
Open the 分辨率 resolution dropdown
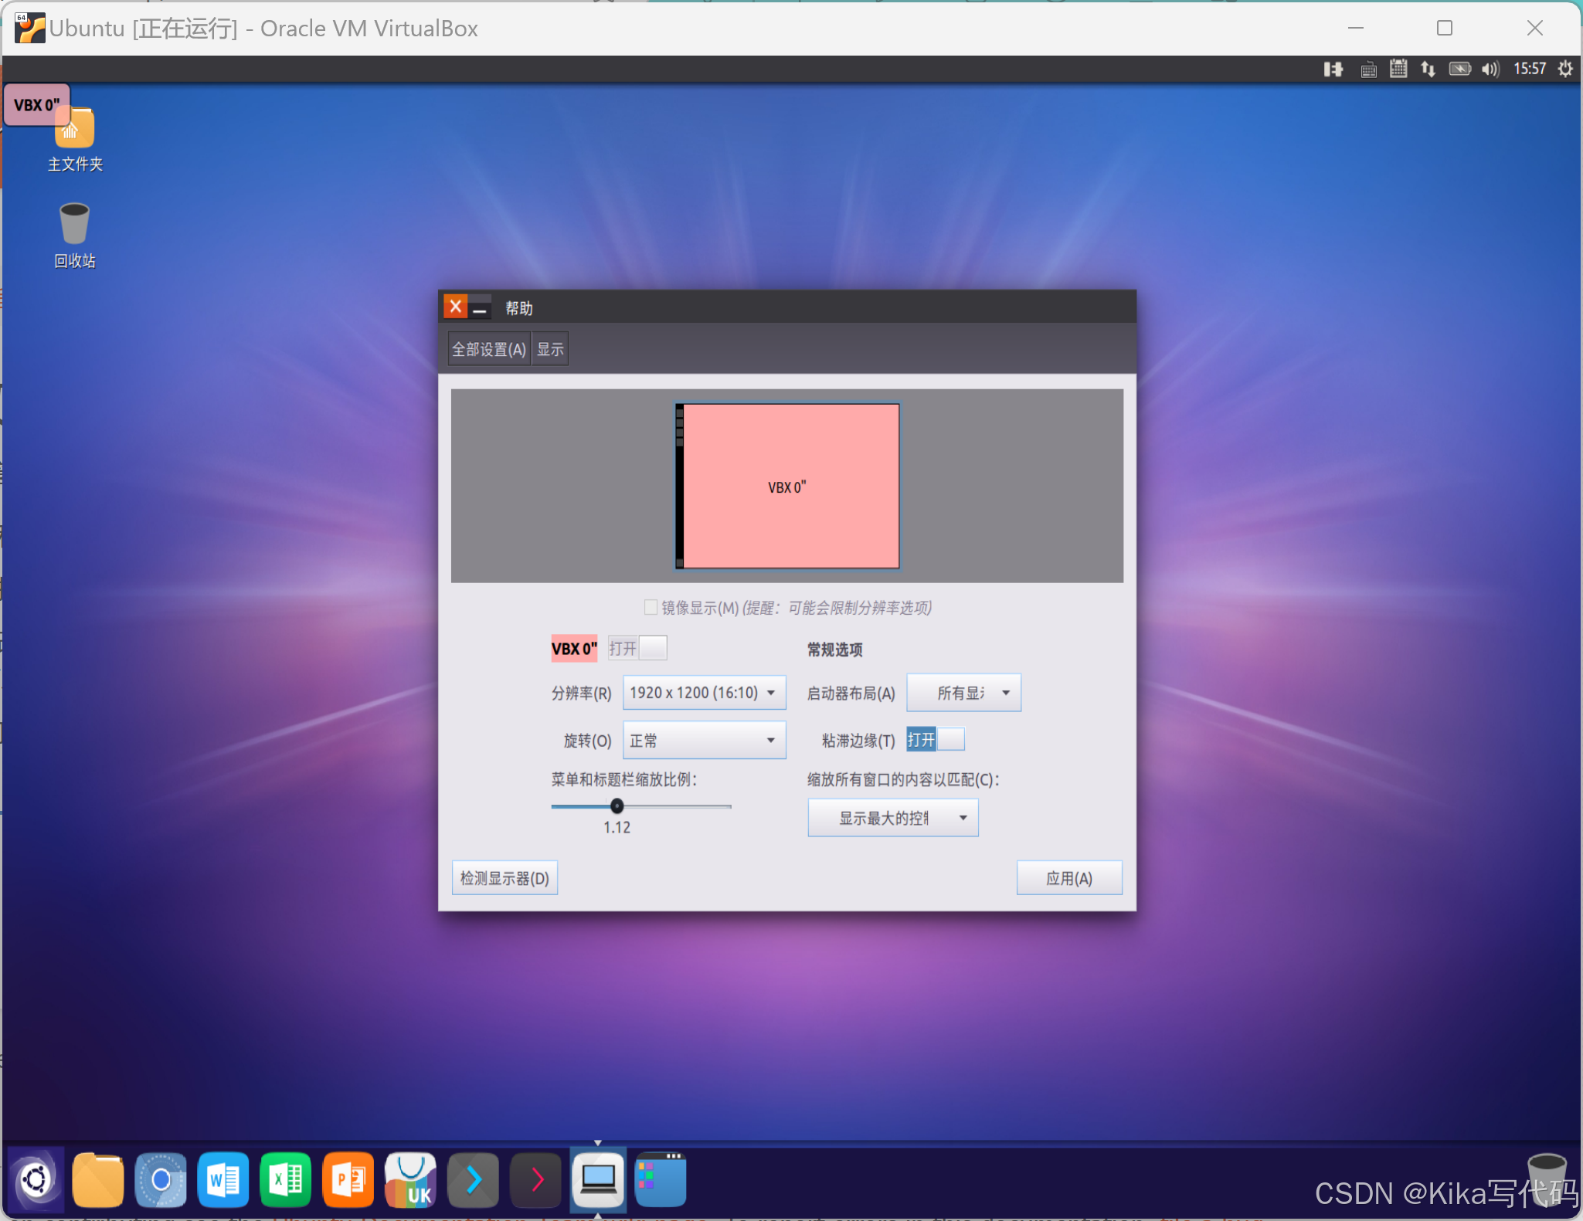(x=704, y=693)
